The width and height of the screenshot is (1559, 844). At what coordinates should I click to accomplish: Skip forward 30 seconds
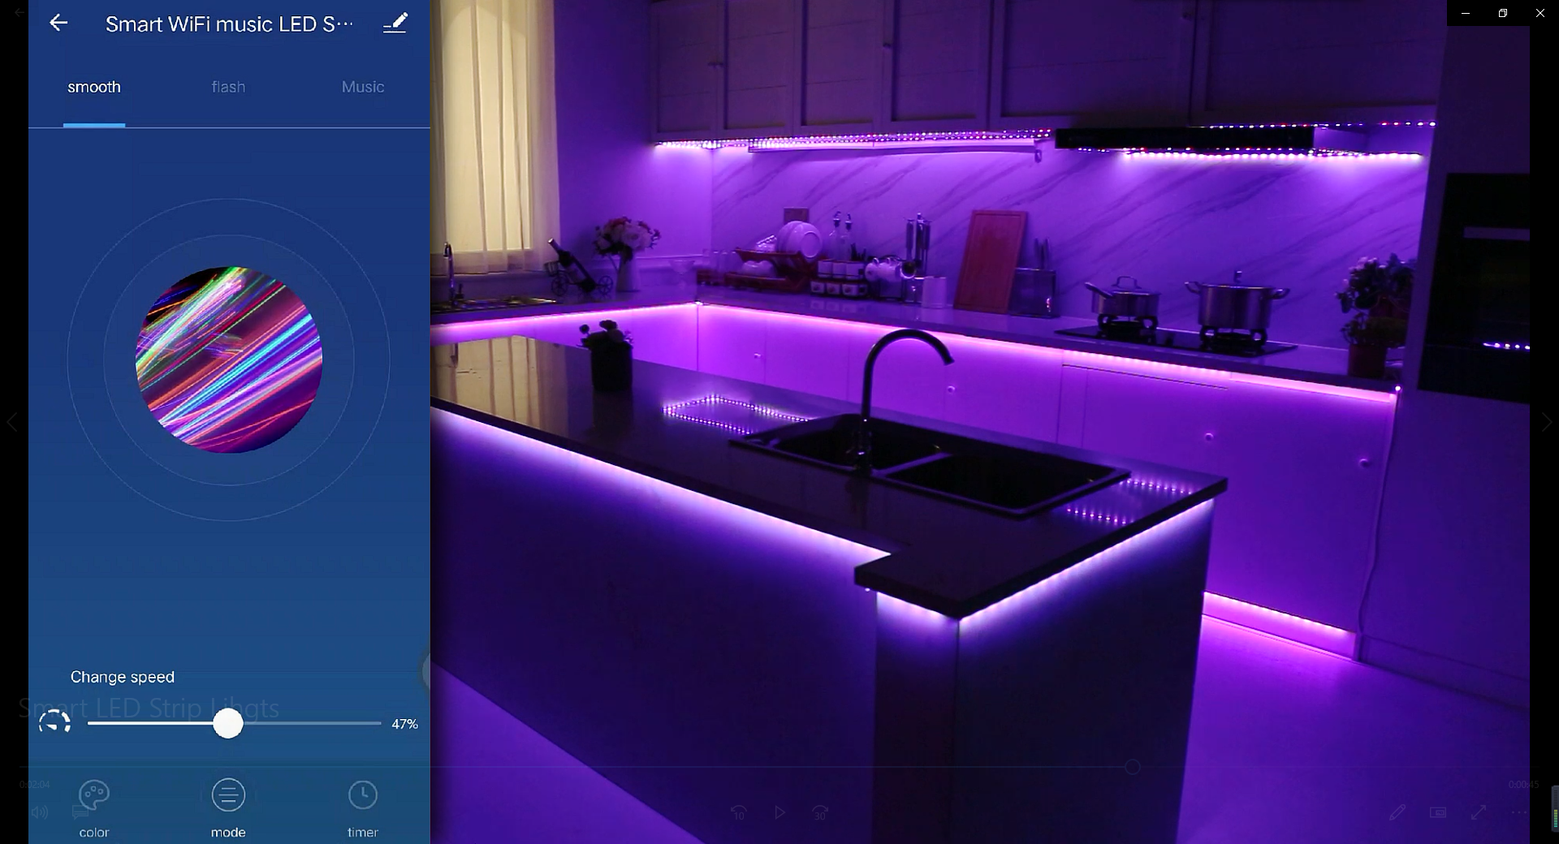[x=820, y=812]
